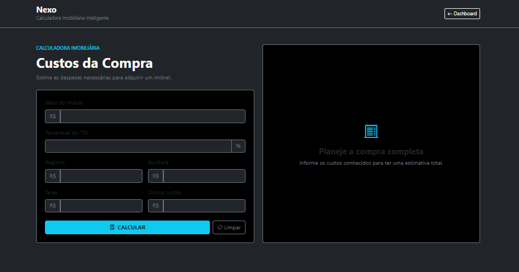Focus the Percentual de ITBI input field
The image size is (519, 272).
point(138,146)
